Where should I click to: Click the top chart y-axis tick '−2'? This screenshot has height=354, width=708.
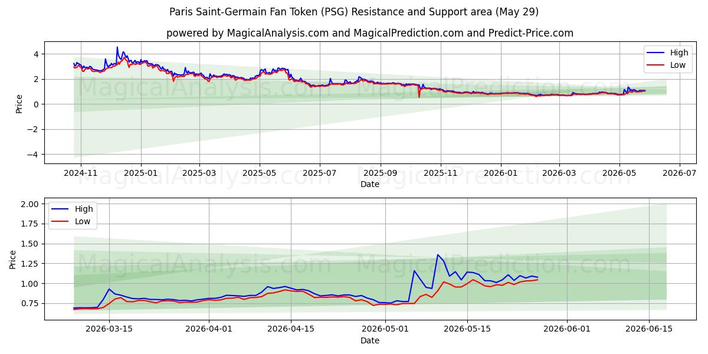point(34,129)
